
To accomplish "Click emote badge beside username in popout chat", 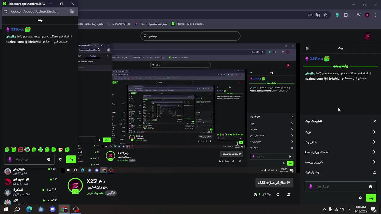I will (28, 29).
